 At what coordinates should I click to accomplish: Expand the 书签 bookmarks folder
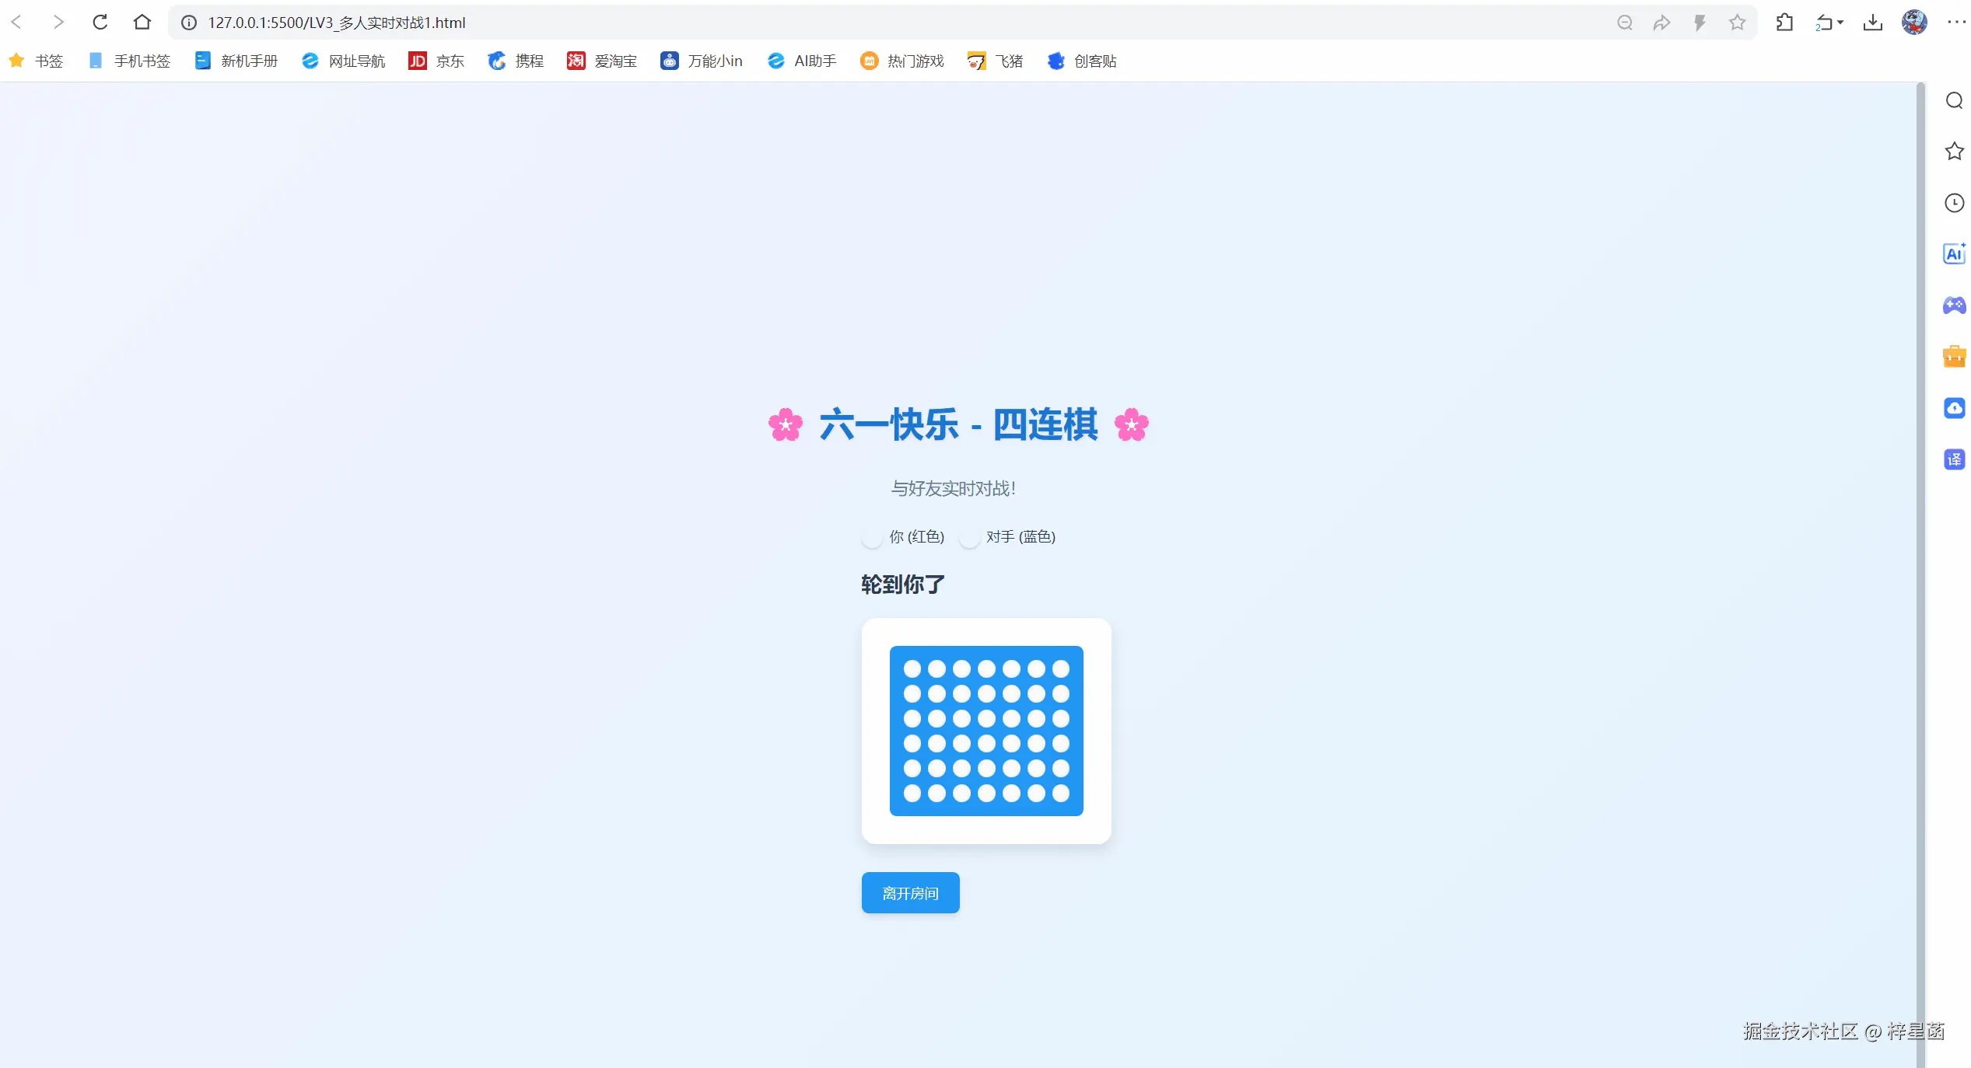click(x=36, y=61)
